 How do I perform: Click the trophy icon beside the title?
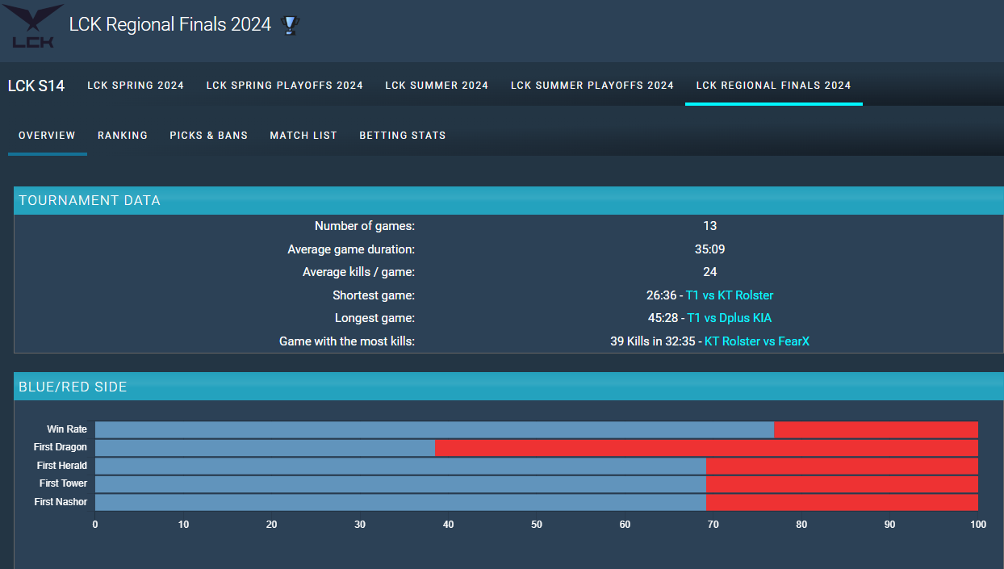[x=290, y=26]
